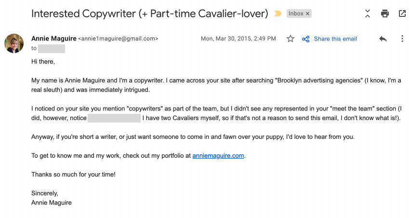Click the share icon beside Share this email
Image resolution: width=410 pixels, height=218 pixels.
tap(305, 39)
